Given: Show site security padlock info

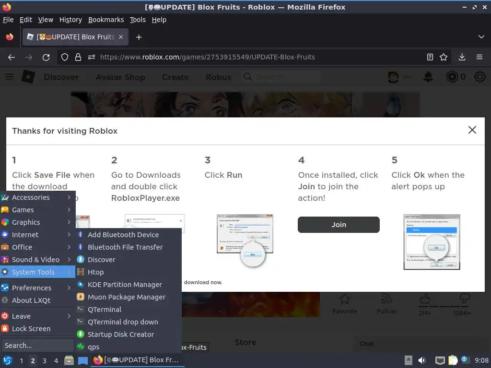Looking at the screenshot, I should [x=78, y=57].
